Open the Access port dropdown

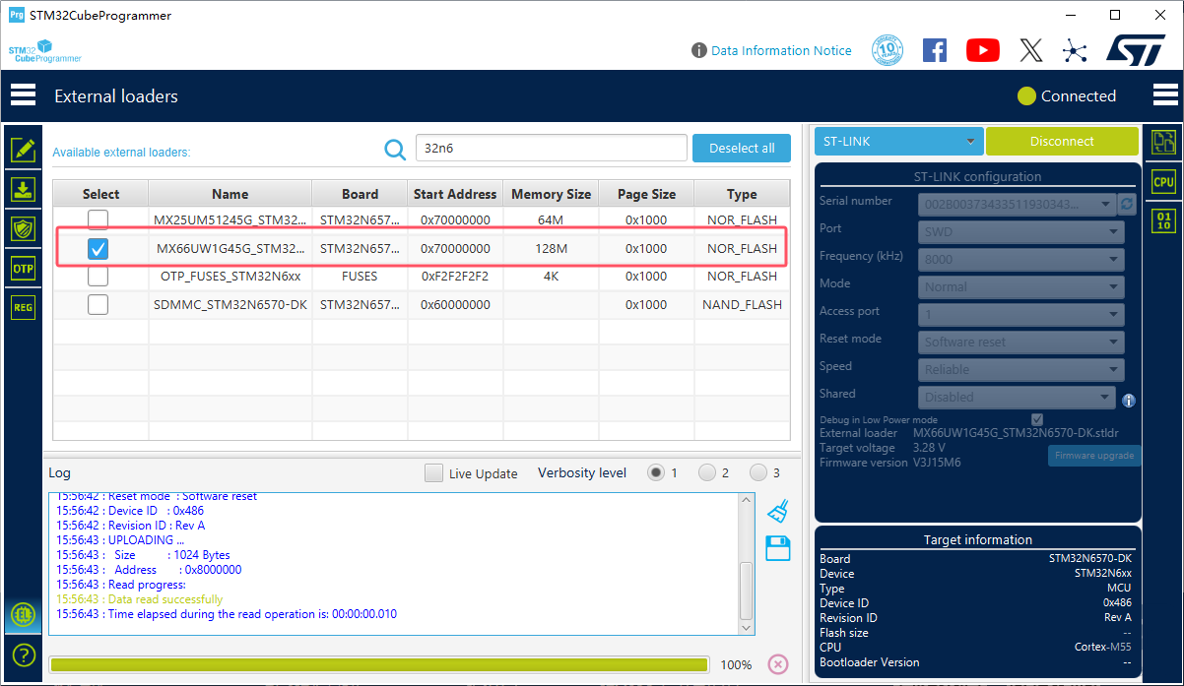click(1021, 314)
